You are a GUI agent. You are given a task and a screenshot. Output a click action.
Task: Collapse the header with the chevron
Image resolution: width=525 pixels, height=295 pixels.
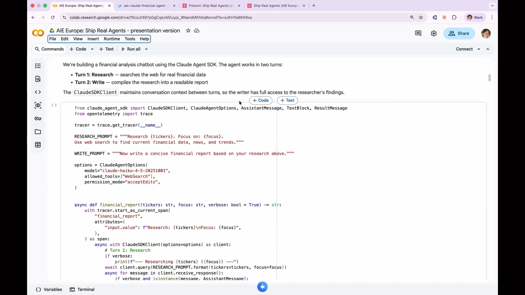pos(488,49)
